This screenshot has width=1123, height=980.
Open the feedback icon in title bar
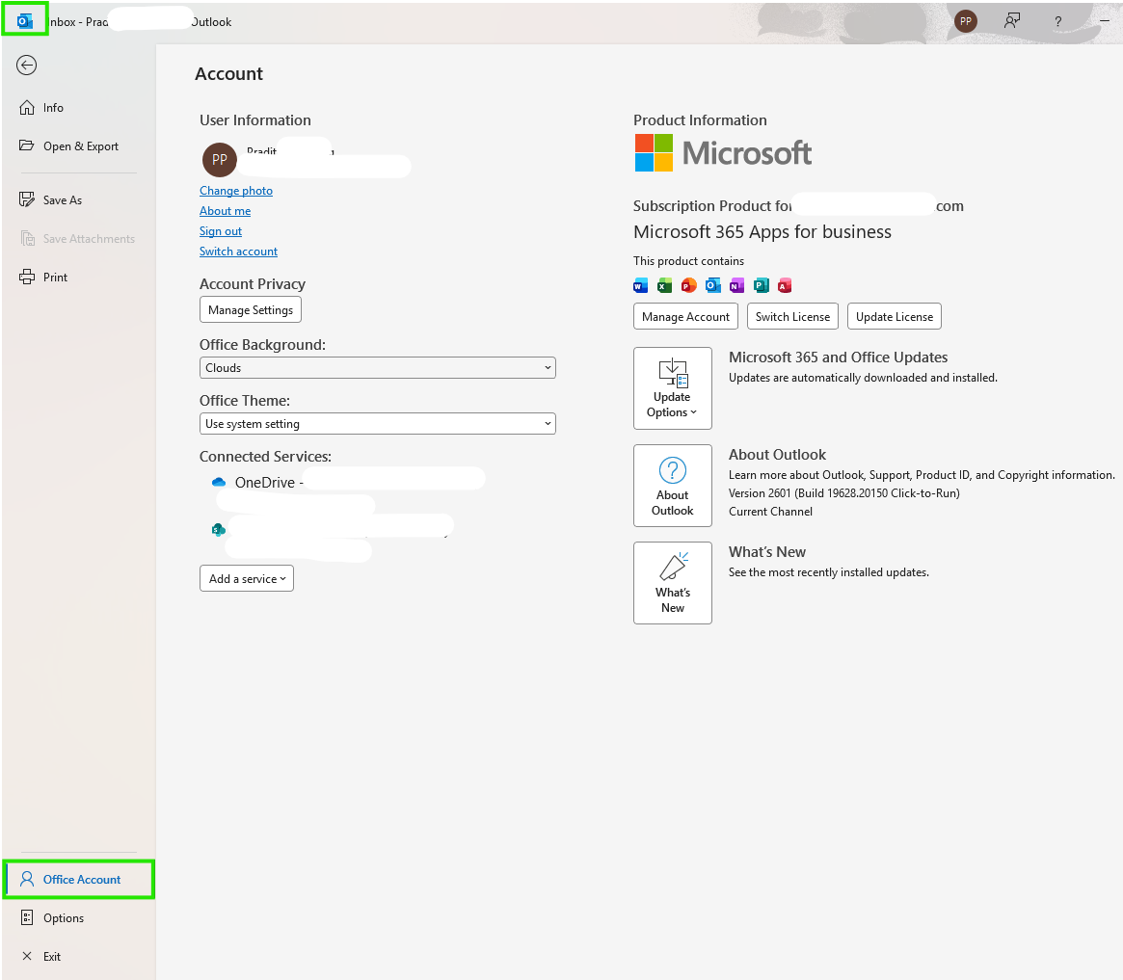[x=1012, y=21]
